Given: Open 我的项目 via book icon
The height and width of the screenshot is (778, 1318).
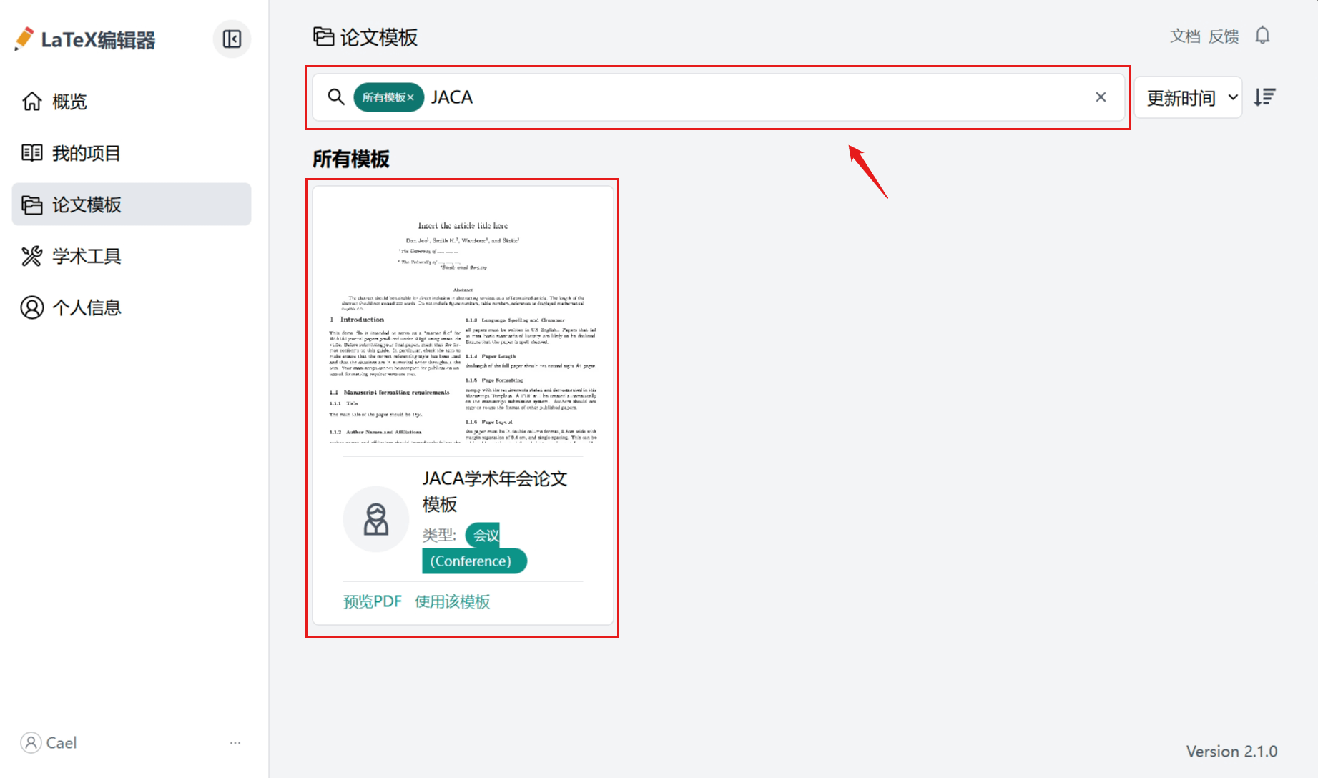Looking at the screenshot, I should click(x=31, y=152).
